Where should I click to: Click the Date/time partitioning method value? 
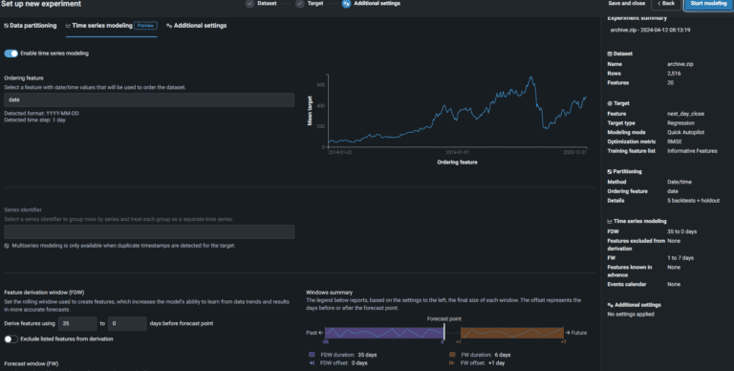point(680,182)
